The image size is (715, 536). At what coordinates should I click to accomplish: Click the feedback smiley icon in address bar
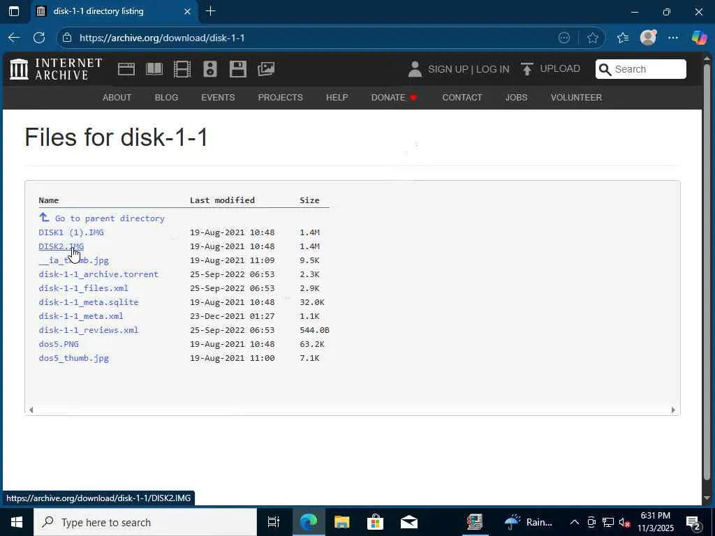[564, 38]
